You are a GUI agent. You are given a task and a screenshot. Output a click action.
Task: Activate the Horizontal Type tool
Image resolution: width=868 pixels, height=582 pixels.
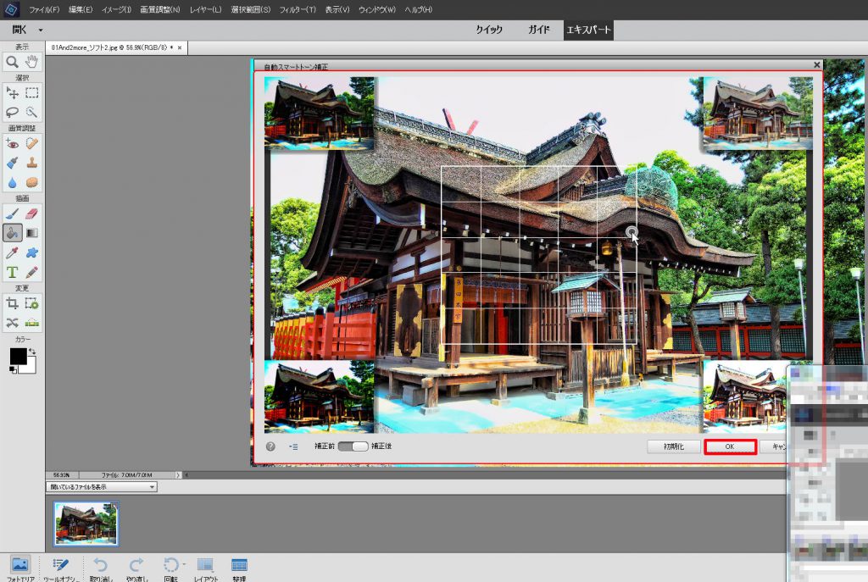pos(13,272)
